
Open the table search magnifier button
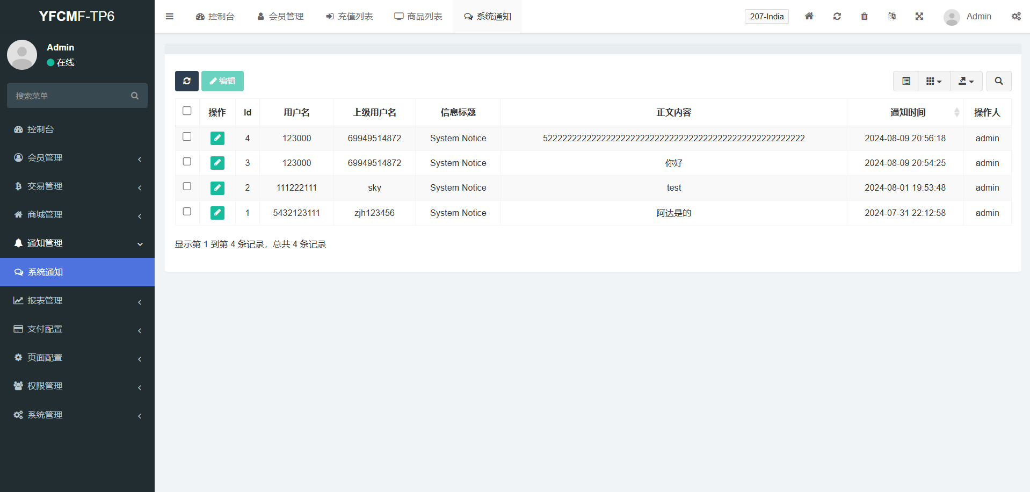[998, 81]
